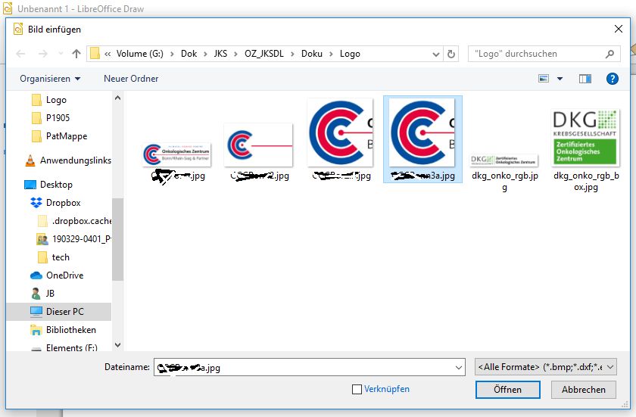Navigate to Dok in the breadcrumb
The width and height of the screenshot is (636, 417).
(x=189, y=54)
